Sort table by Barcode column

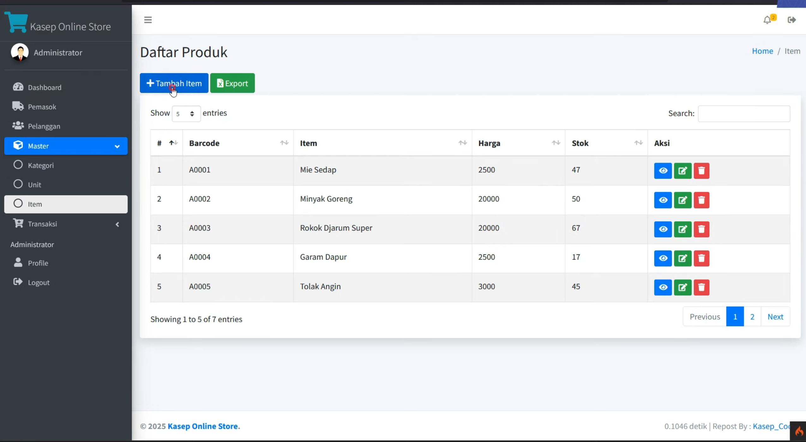pyautogui.click(x=238, y=143)
